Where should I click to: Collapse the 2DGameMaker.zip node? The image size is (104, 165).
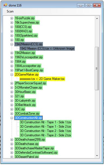pos(12,75)
